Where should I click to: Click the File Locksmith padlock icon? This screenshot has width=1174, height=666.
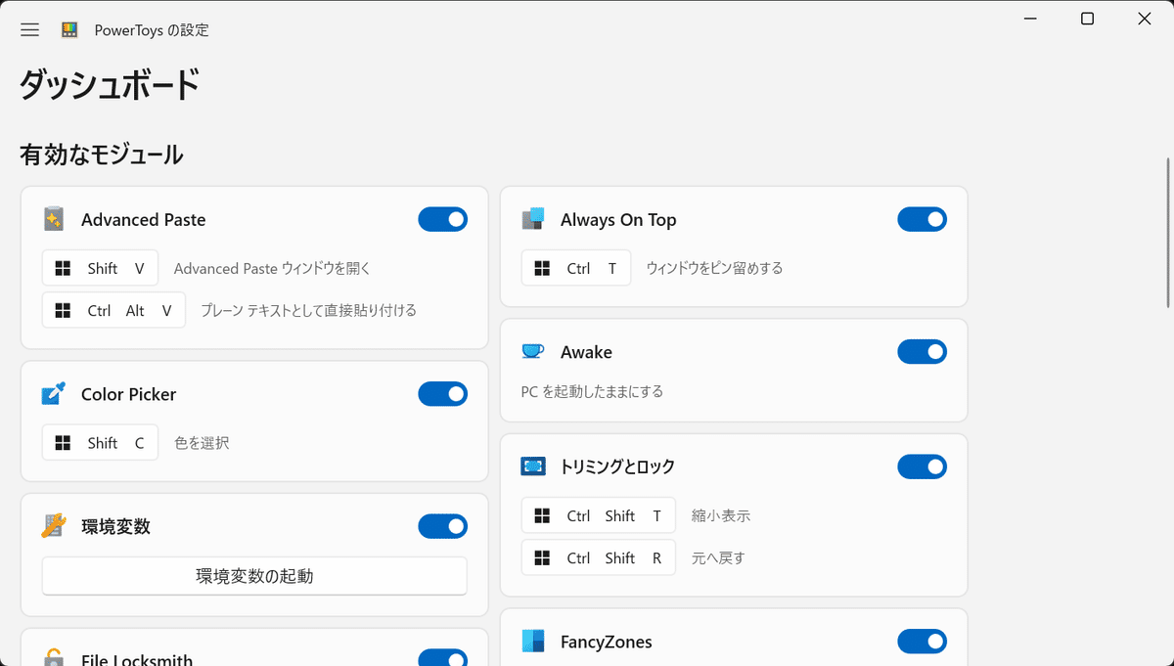[54, 658]
